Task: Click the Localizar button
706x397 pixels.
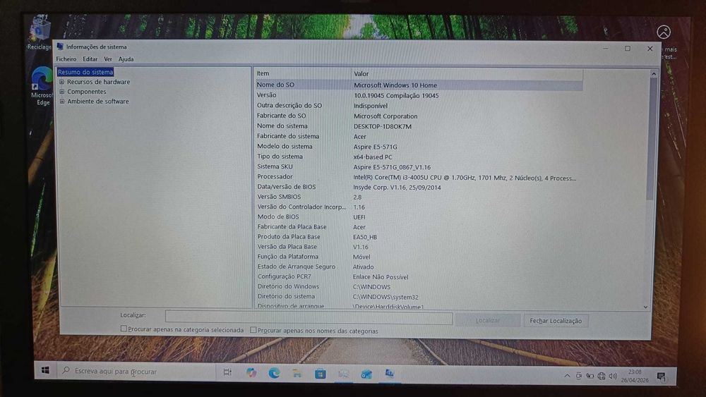Action: [x=488, y=320]
